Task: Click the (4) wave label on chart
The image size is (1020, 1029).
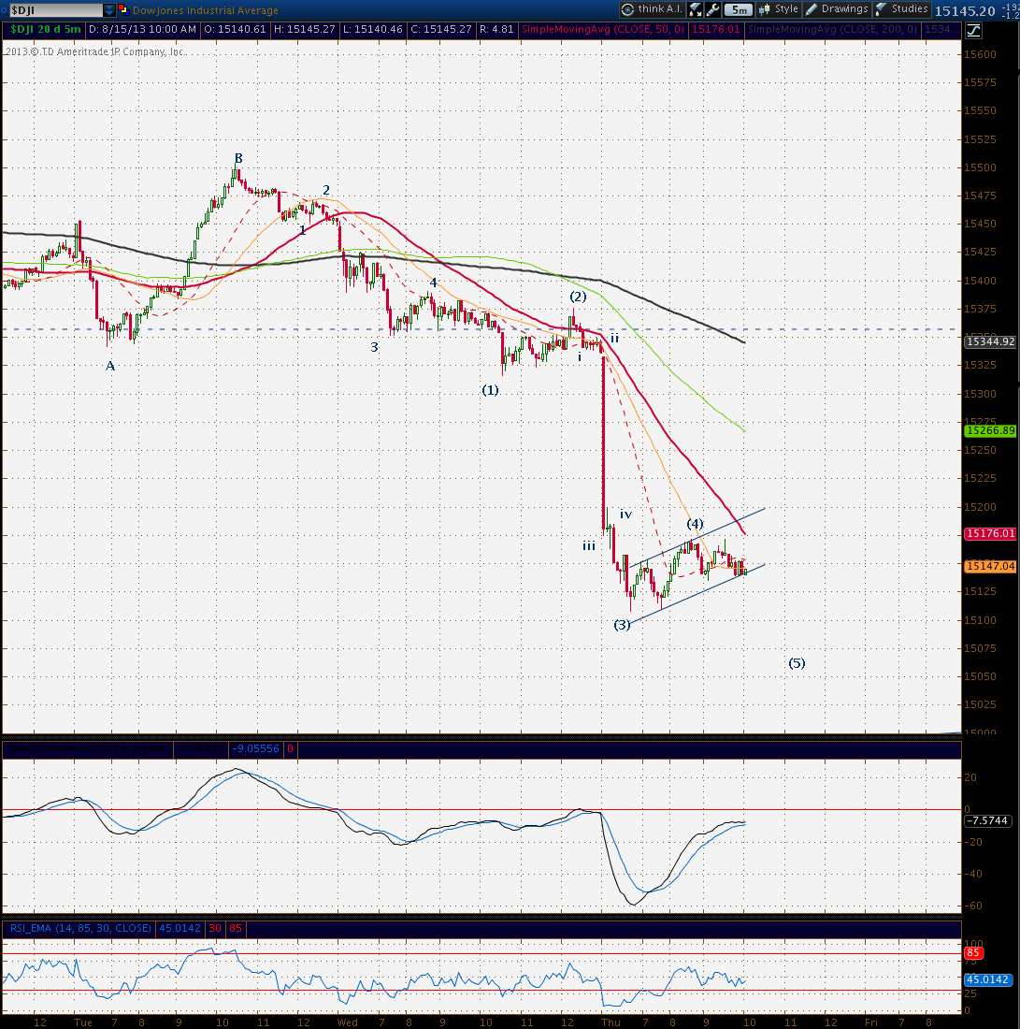Action: coord(695,524)
